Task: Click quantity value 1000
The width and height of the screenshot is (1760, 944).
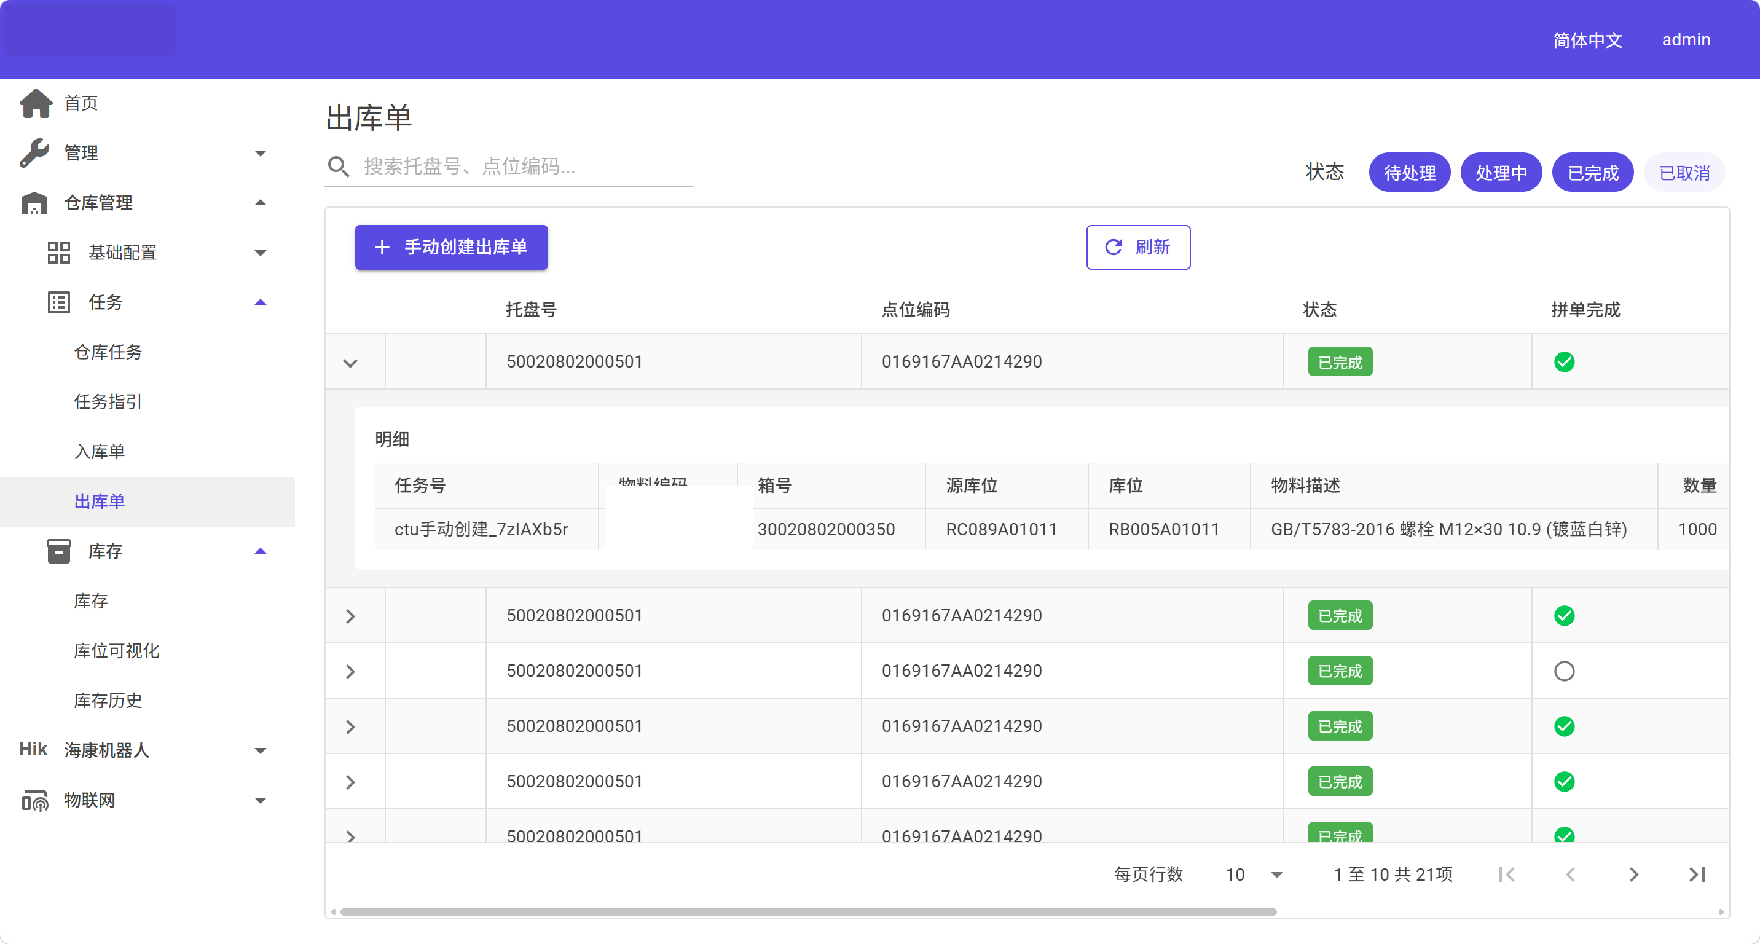Action: click(x=1697, y=529)
